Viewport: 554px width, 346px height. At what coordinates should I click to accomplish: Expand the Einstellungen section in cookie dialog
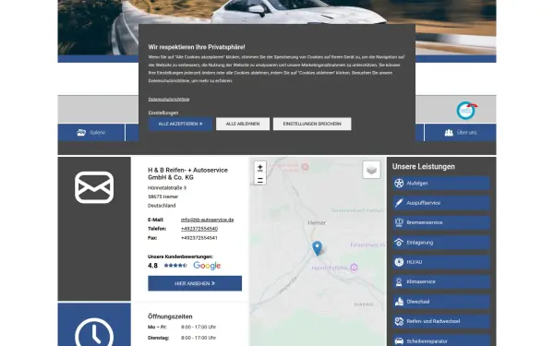tap(163, 113)
